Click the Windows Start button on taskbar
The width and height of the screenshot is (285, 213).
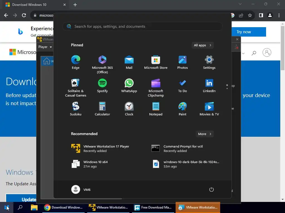click(7, 207)
